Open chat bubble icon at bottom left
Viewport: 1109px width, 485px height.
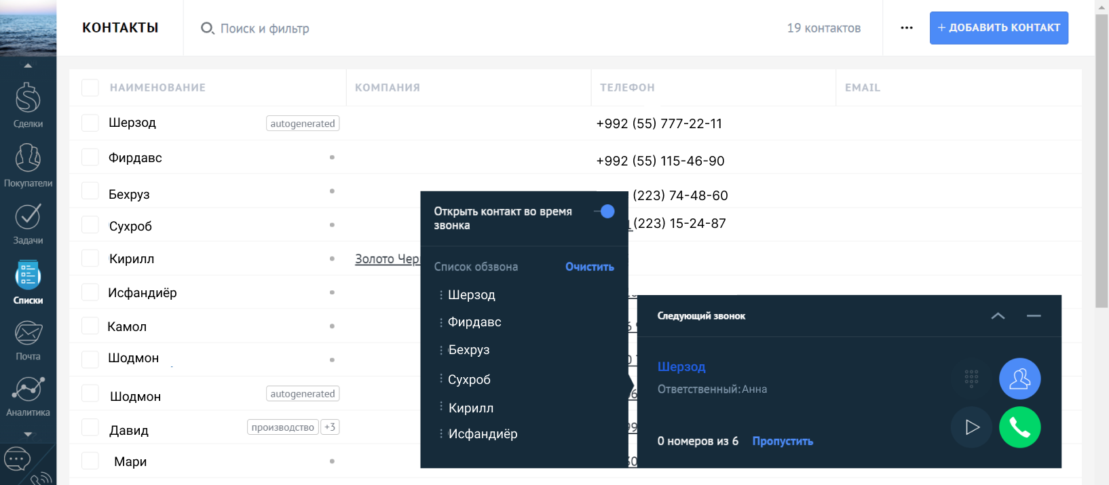pyautogui.click(x=17, y=459)
